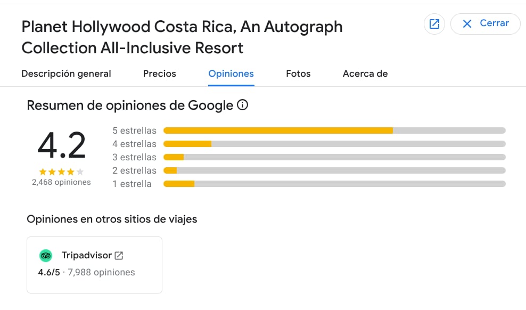Click the 1 estrella rating bar
Screen dimensions: 526x310
tap(334, 184)
